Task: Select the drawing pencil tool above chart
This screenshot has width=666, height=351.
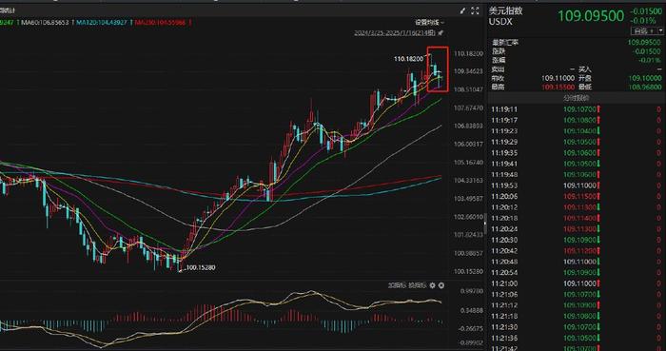Action: point(462,11)
